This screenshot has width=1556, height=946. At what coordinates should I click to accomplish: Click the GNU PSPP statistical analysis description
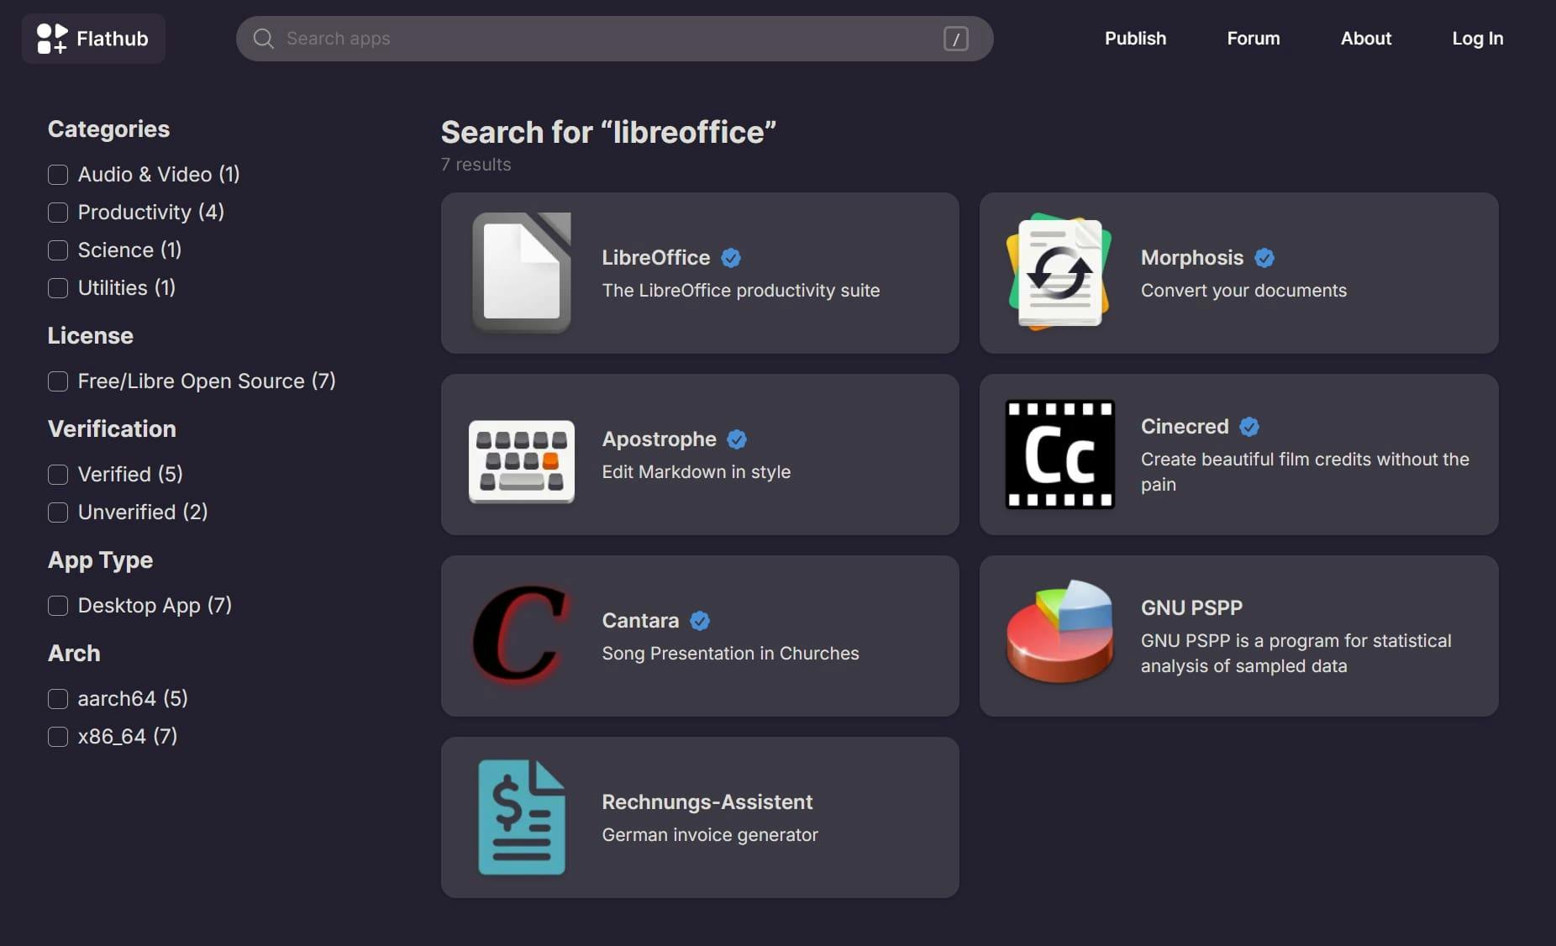pyautogui.click(x=1296, y=654)
